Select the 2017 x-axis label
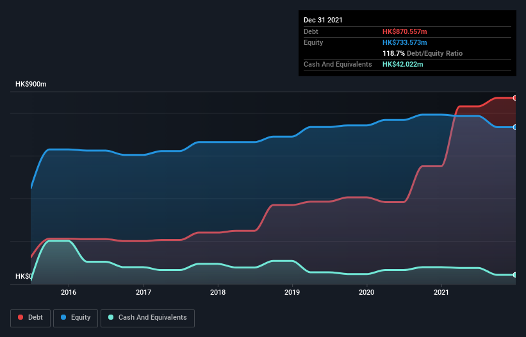 [144, 292]
